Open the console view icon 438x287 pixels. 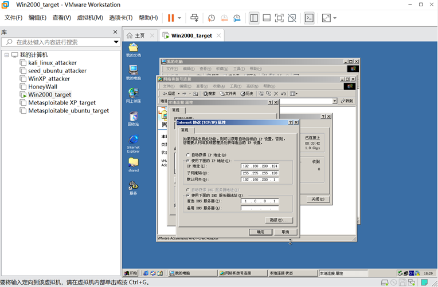[309, 18]
